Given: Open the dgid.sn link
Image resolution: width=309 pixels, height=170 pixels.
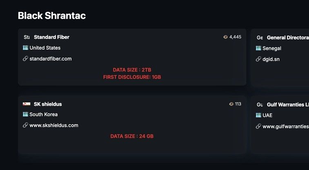Looking at the screenshot, I should tap(271, 59).
